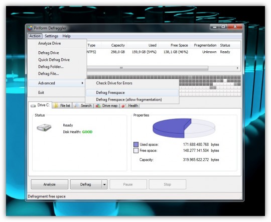
Task: Select Defrag Freespace (allow fragmentation)
Action: pyautogui.click(x=132, y=99)
